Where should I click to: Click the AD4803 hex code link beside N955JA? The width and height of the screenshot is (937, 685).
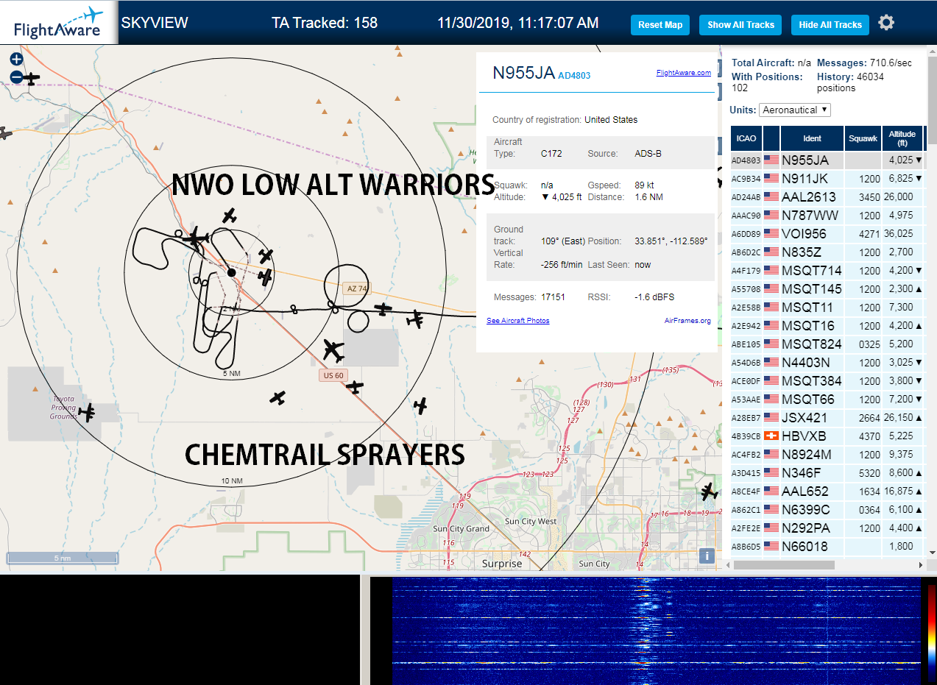pos(574,75)
